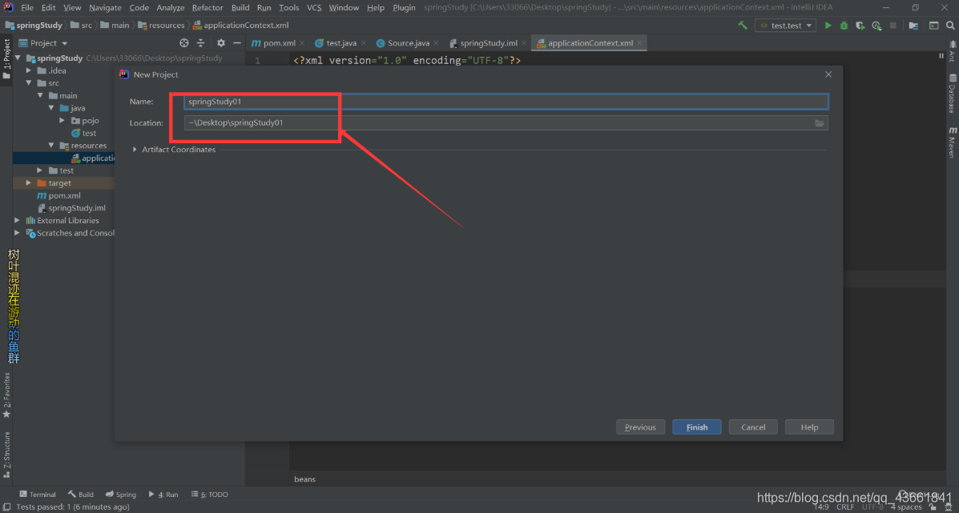Expand Scratches and Consoles node
This screenshot has width=959, height=513.
click(17, 233)
